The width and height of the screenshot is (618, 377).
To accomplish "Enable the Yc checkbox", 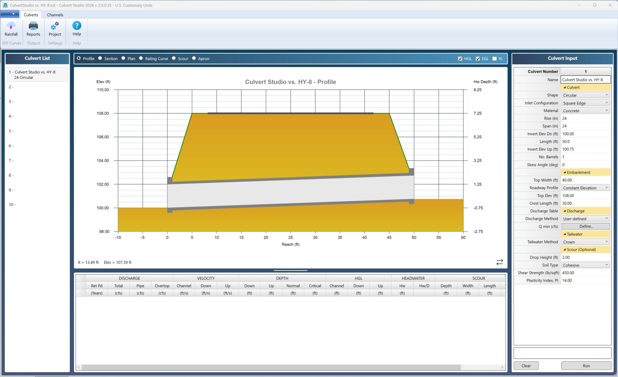I will coord(495,59).
